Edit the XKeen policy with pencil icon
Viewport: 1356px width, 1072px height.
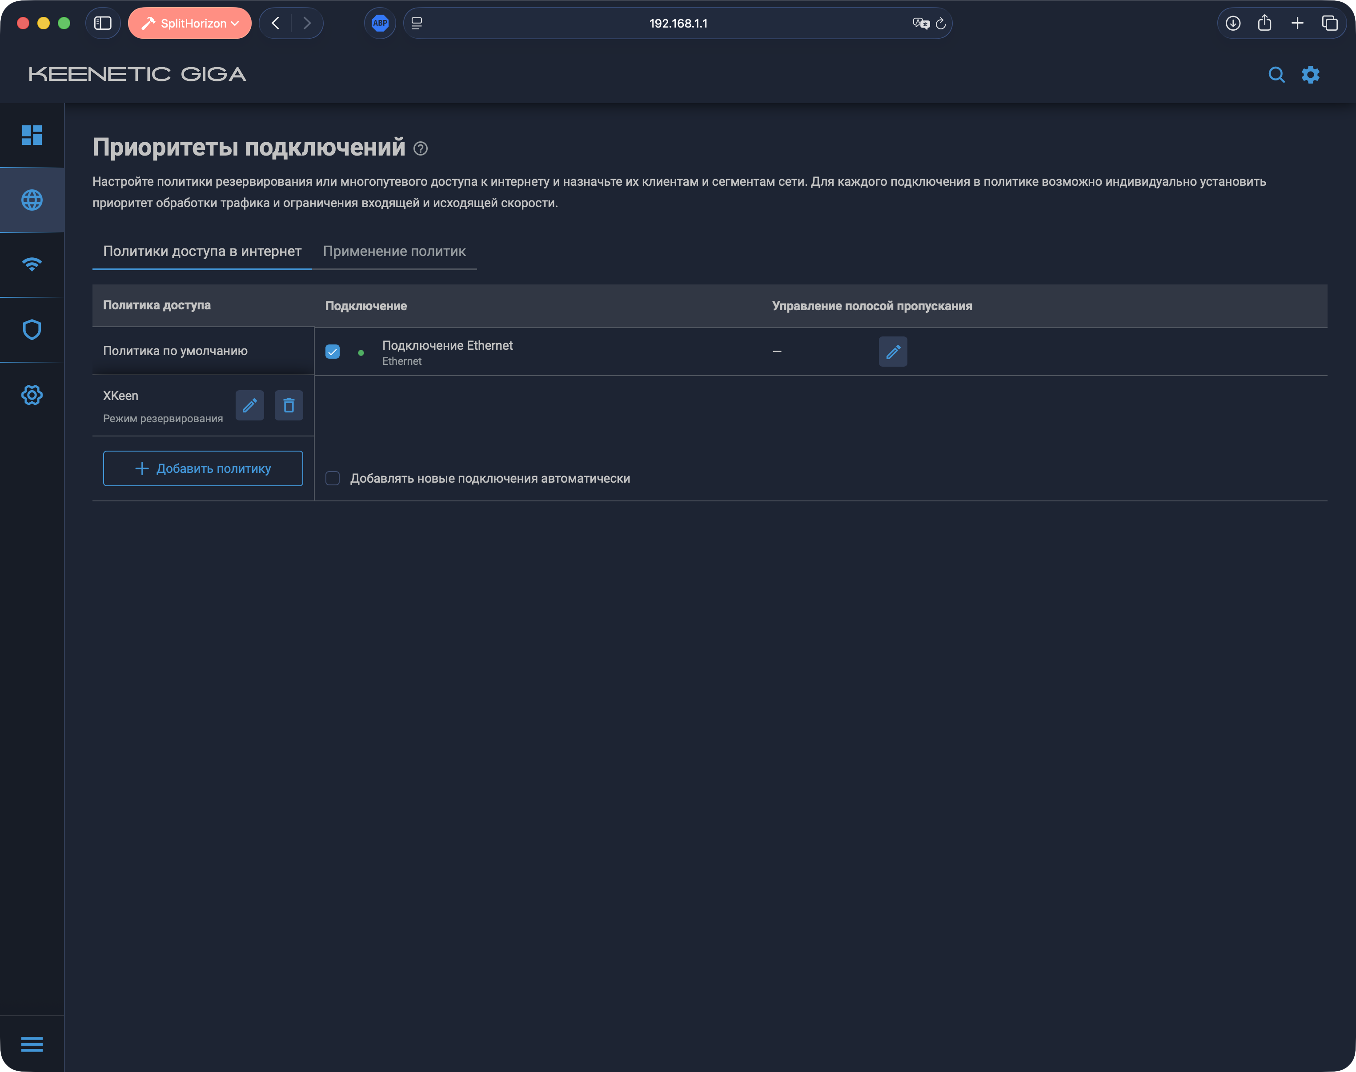(249, 405)
